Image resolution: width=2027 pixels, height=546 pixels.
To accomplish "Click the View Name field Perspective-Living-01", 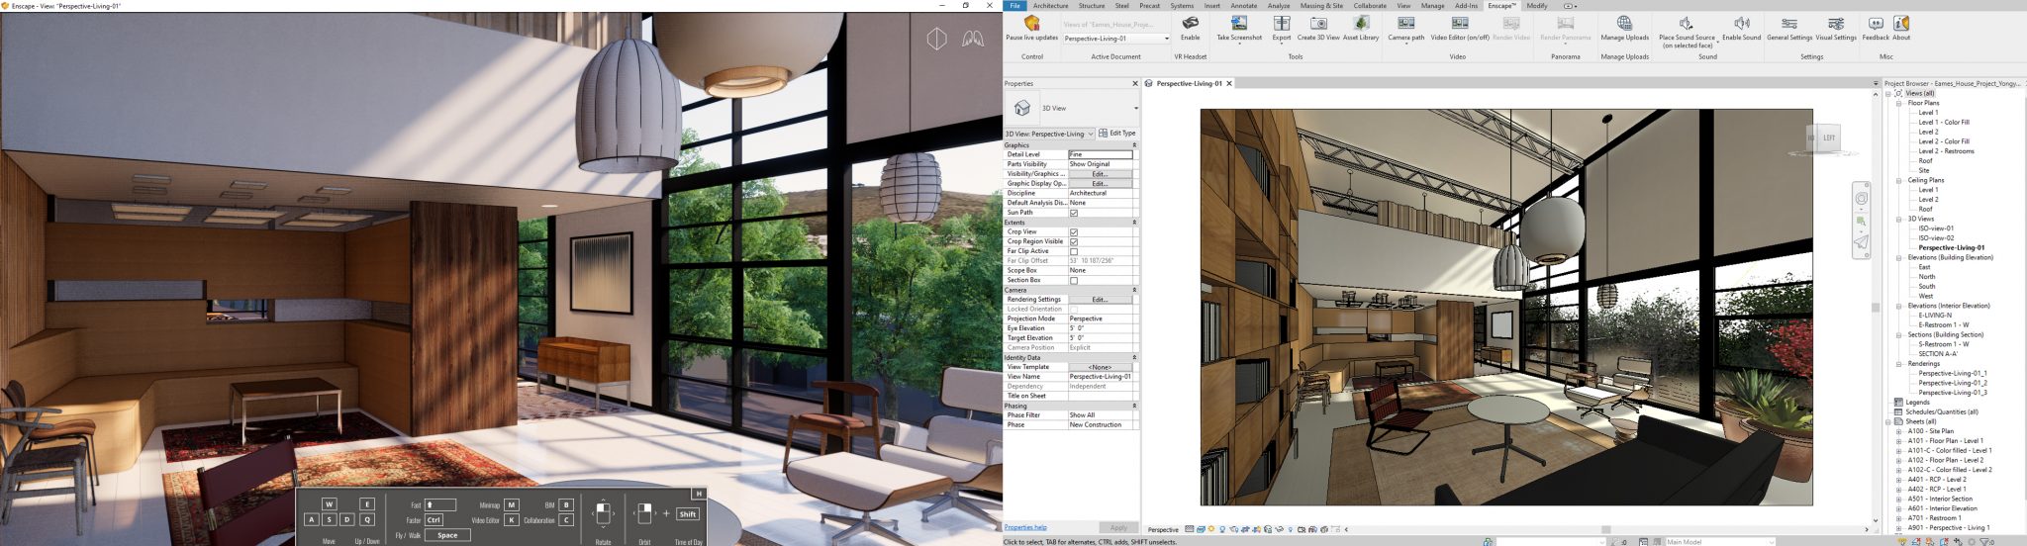I will (x=1100, y=377).
